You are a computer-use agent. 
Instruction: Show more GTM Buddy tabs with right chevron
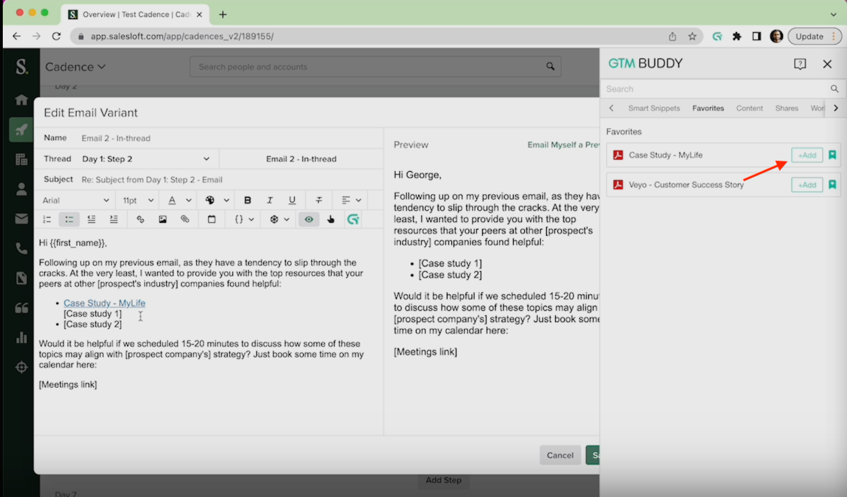click(836, 108)
